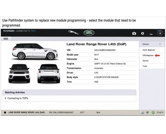Open the SDD tab

click(x=6, y=39)
